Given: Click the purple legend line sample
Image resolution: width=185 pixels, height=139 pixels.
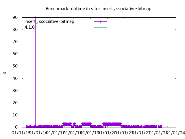Looking at the screenshot, I should pos(100,21).
